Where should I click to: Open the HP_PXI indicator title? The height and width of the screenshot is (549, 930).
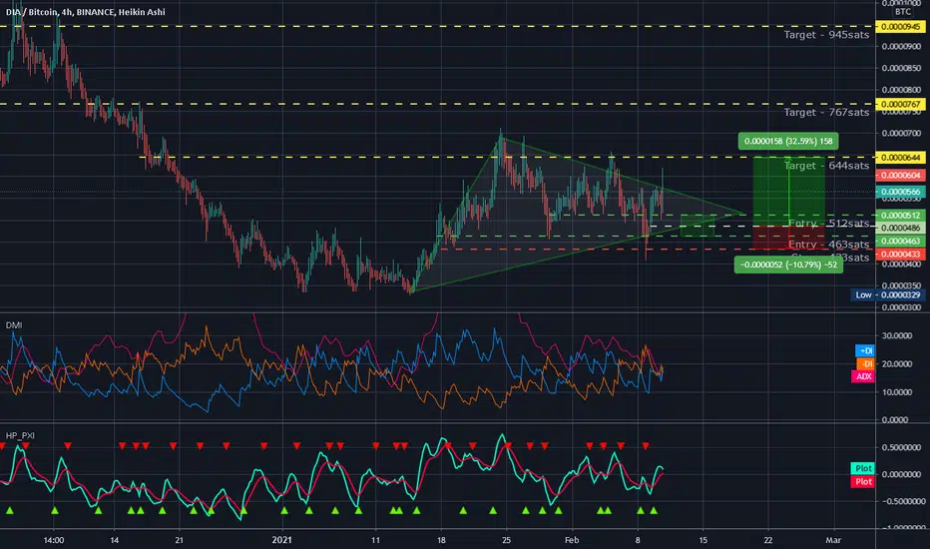(20, 435)
